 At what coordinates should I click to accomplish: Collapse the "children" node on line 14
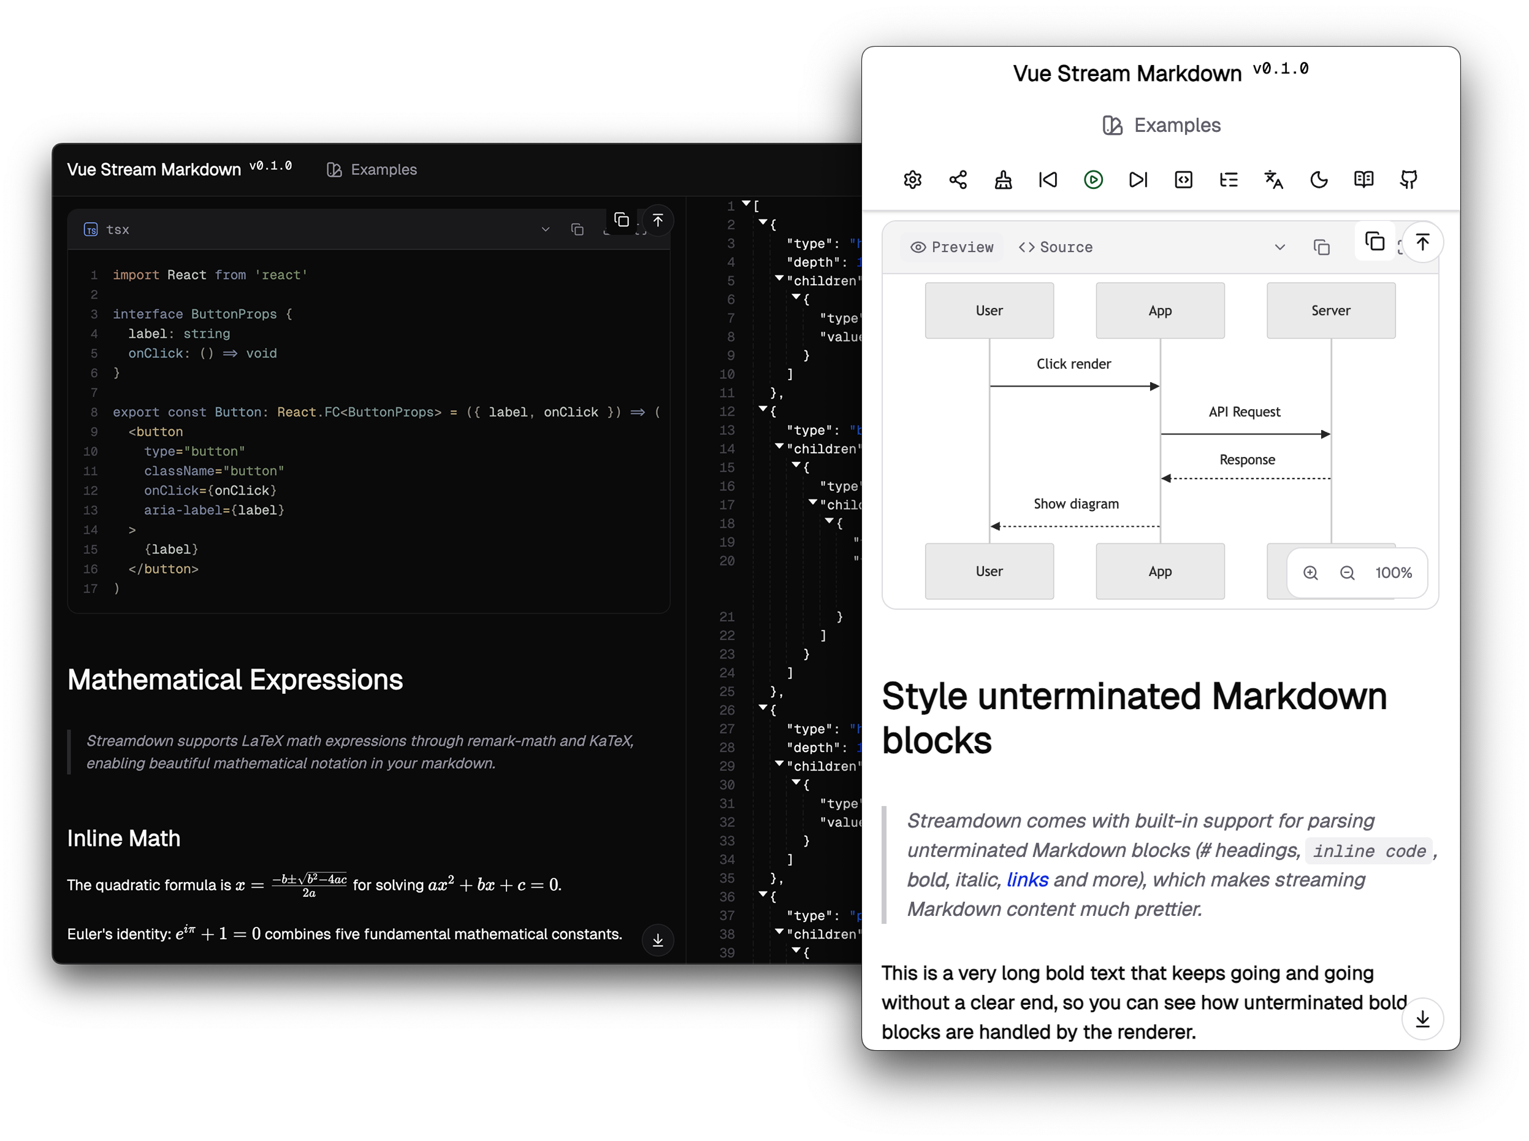click(779, 446)
